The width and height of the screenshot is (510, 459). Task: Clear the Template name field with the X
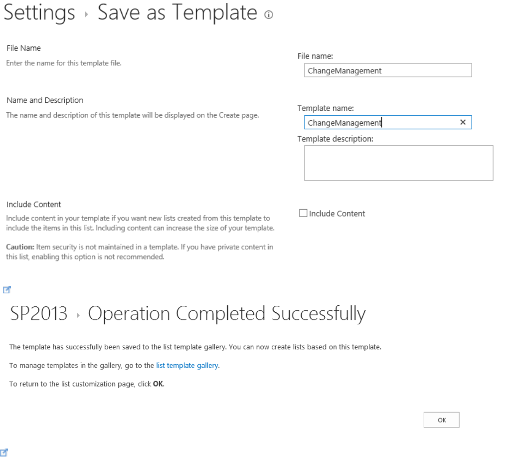[463, 122]
